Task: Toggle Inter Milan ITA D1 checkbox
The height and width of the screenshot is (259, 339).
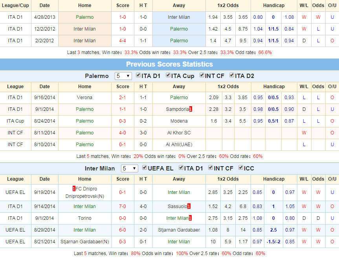Action: click(x=181, y=168)
